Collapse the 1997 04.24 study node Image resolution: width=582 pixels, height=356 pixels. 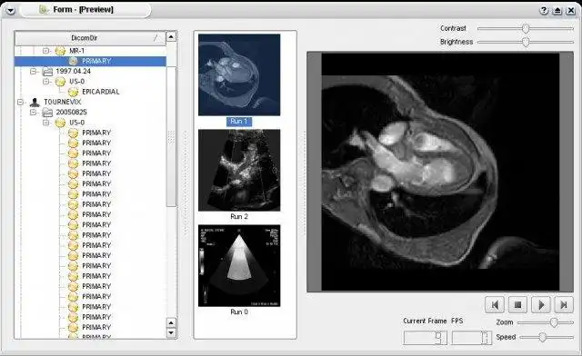click(x=34, y=71)
